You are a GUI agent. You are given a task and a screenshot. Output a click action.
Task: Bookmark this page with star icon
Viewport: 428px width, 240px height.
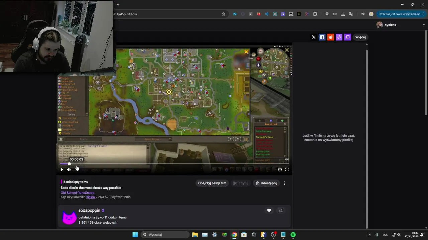click(x=224, y=14)
